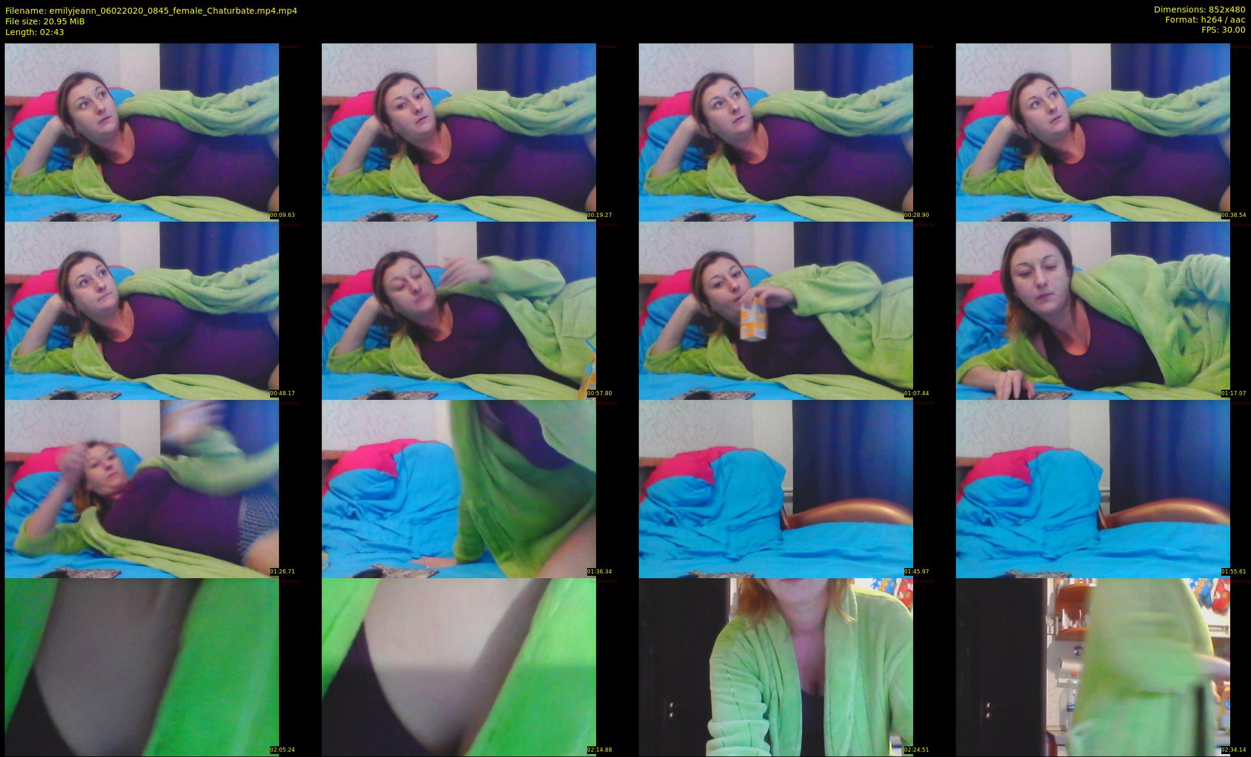Click the Format h264 / aac text

point(1205,20)
